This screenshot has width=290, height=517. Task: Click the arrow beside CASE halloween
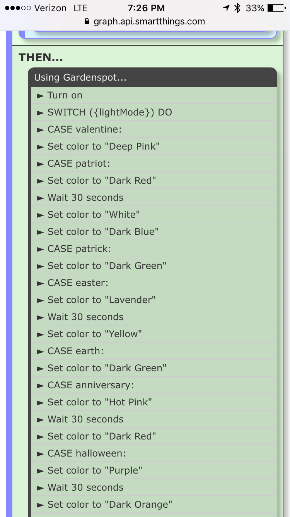(40, 453)
